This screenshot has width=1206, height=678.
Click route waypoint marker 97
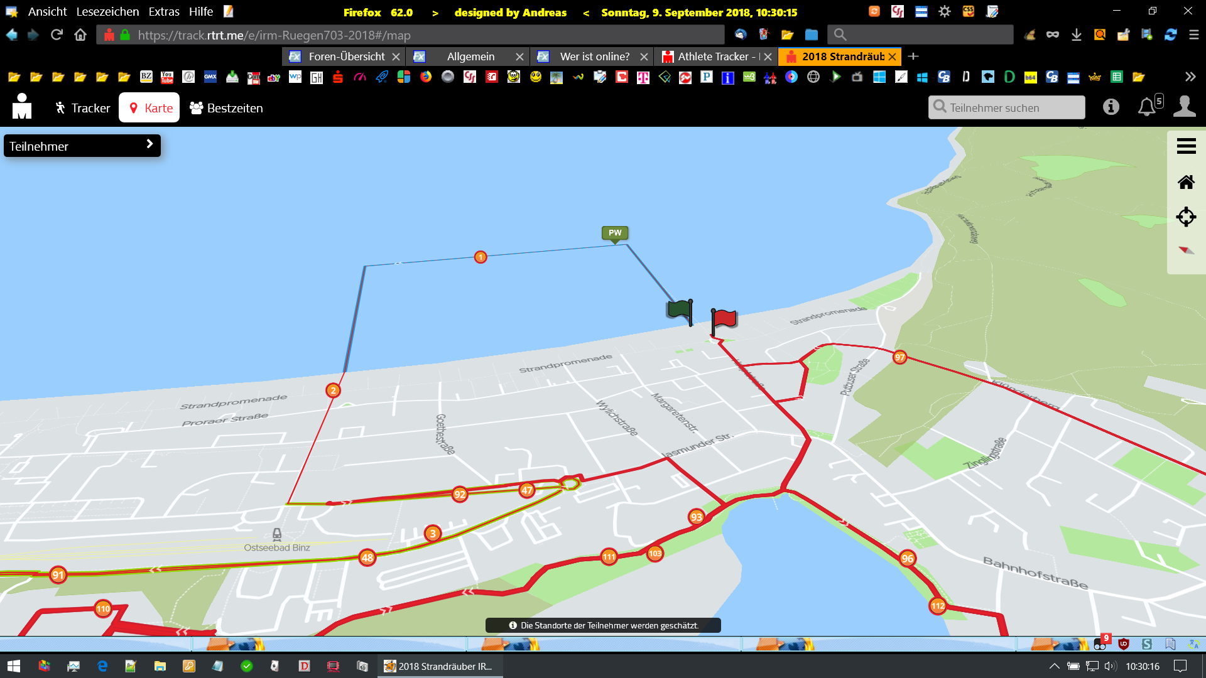point(900,357)
